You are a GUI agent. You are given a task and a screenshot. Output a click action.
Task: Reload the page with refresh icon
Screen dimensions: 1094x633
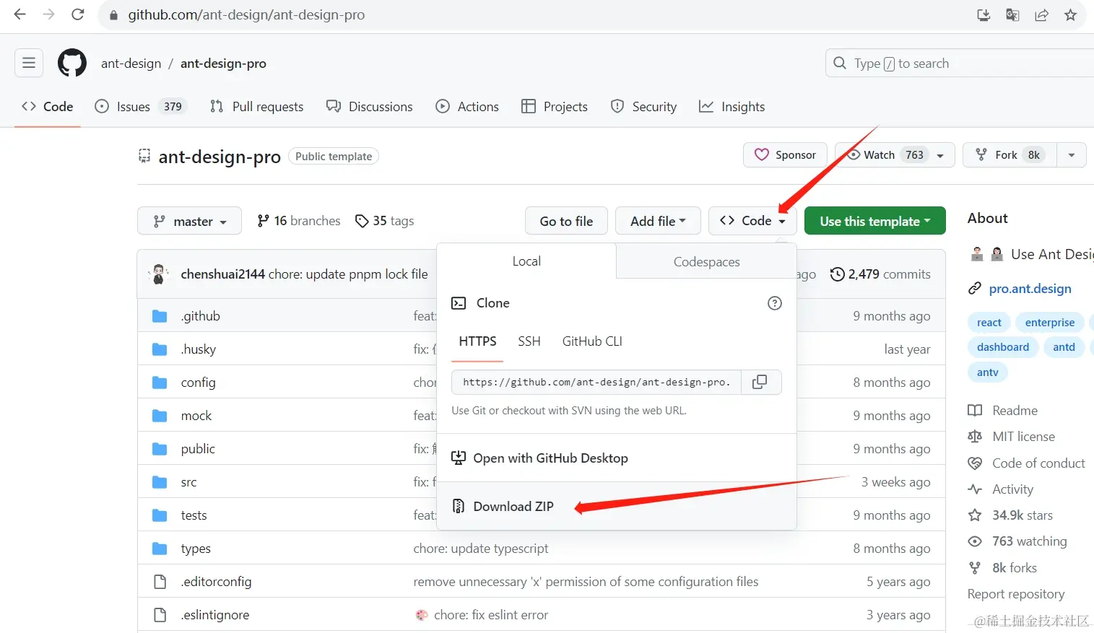[78, 14]
